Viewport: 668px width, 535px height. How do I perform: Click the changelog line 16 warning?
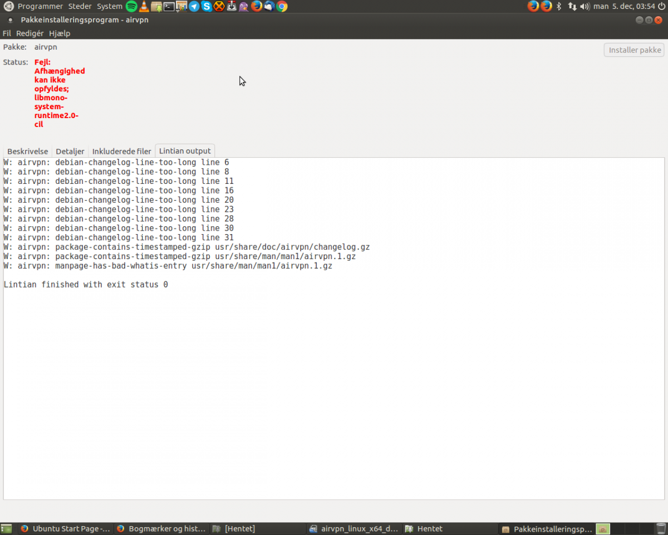click(119, 191)
